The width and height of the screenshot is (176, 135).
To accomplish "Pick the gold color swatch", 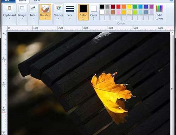I will [124, 12].
